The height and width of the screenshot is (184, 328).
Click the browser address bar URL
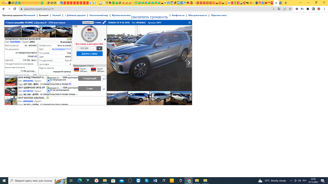(39, 9)
